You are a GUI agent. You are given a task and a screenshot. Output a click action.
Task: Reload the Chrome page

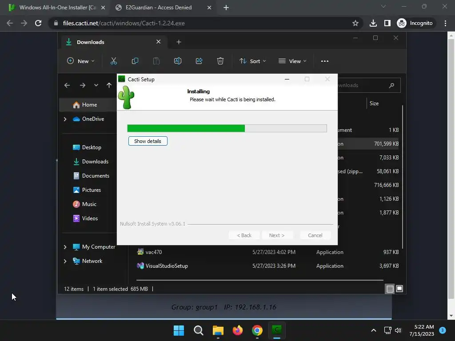[38, 23]
